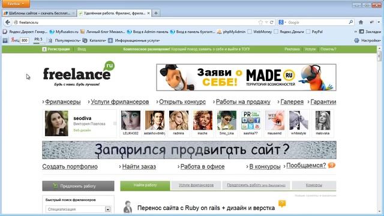384x216 pixels.
Task: Open Перенос сайта с Ruby on rails project
Action: 206,208
